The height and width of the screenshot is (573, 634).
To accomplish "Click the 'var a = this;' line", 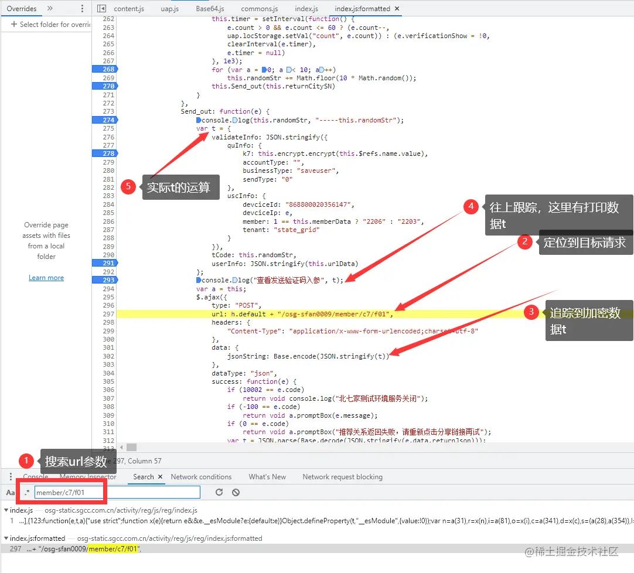I will [221, 289].
